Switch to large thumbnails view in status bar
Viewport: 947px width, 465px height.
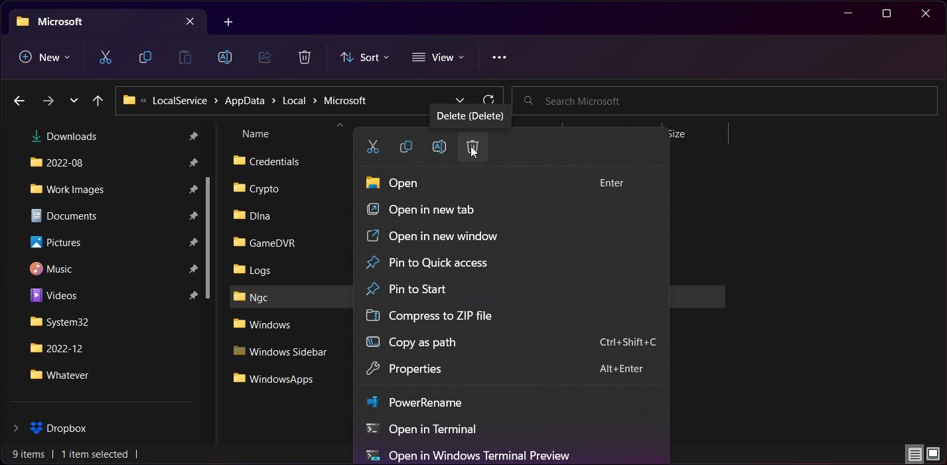pyautogui.click(x=933, y=454)
